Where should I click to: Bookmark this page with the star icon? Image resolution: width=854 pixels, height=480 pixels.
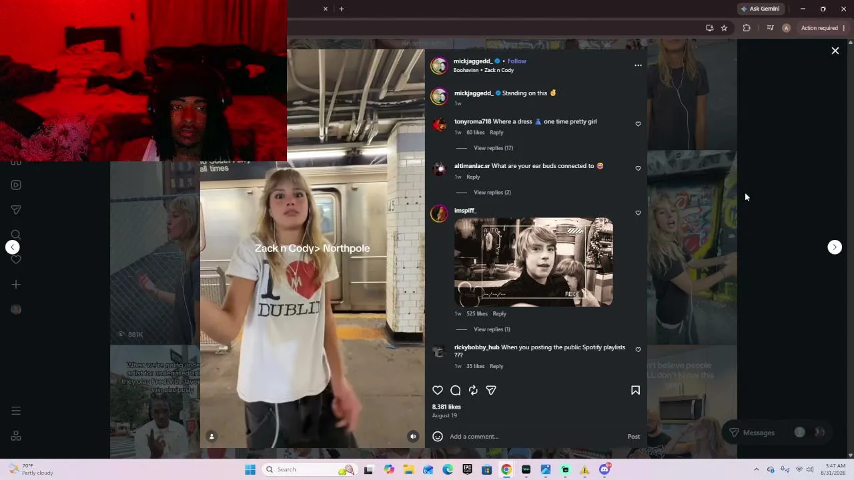(x=724, y=28)
